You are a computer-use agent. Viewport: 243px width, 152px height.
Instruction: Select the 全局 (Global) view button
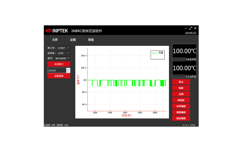click(x=181, y=94)
